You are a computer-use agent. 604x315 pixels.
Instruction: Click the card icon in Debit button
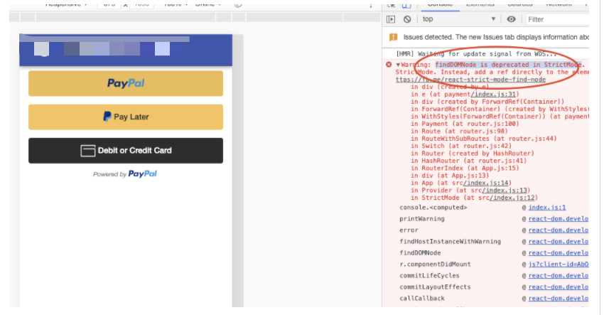pyautogui.click(x=88, y=151)
